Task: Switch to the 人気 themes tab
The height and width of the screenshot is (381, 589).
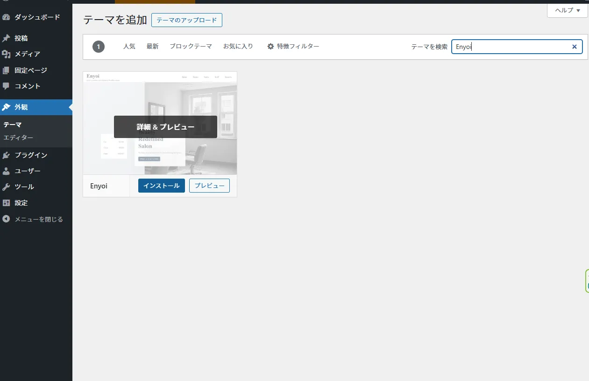Action: (x=129, y=47)
